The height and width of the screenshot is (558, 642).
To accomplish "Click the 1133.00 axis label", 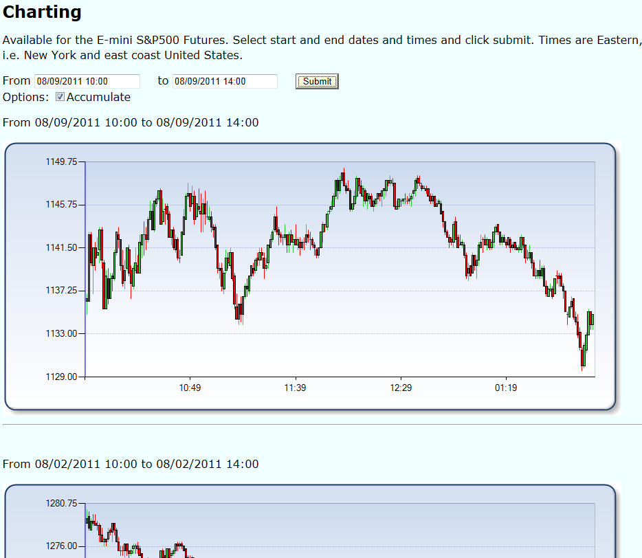I will coord(61,333).
